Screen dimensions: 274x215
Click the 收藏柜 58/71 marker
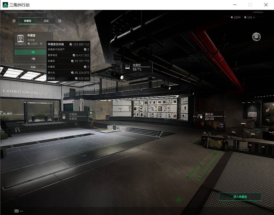[137, 67]
